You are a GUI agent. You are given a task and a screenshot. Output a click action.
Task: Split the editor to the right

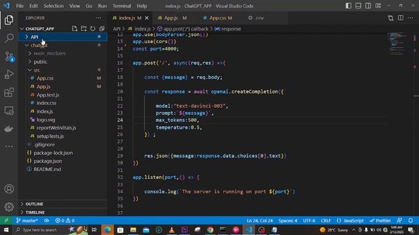point(401,18)
